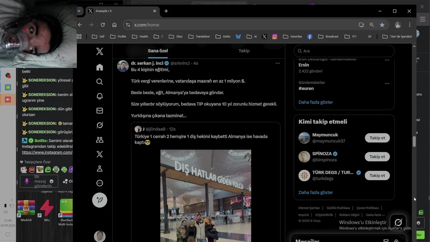The height and width of the screenshot is (242, 430).
Task: Click the X logo above Home icon
Action: (99, 51)
